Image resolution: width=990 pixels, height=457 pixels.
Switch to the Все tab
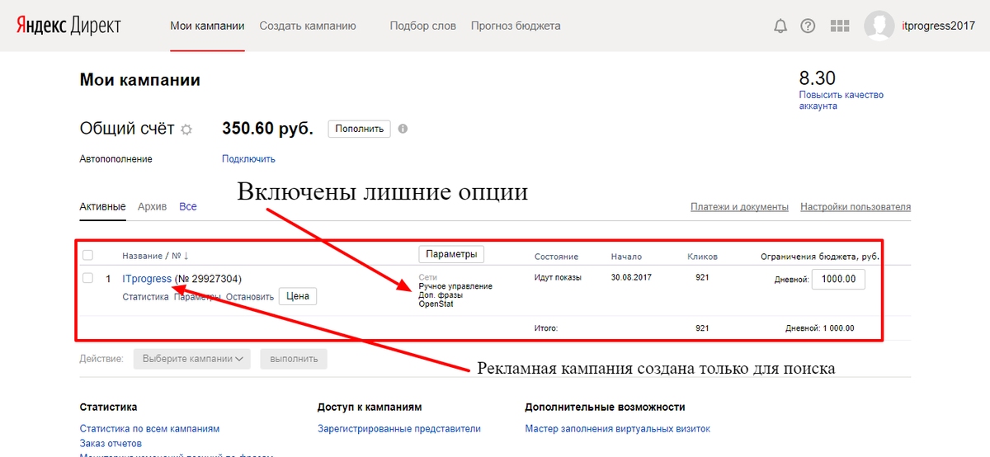pyautogui.click(x=188, y=206)
